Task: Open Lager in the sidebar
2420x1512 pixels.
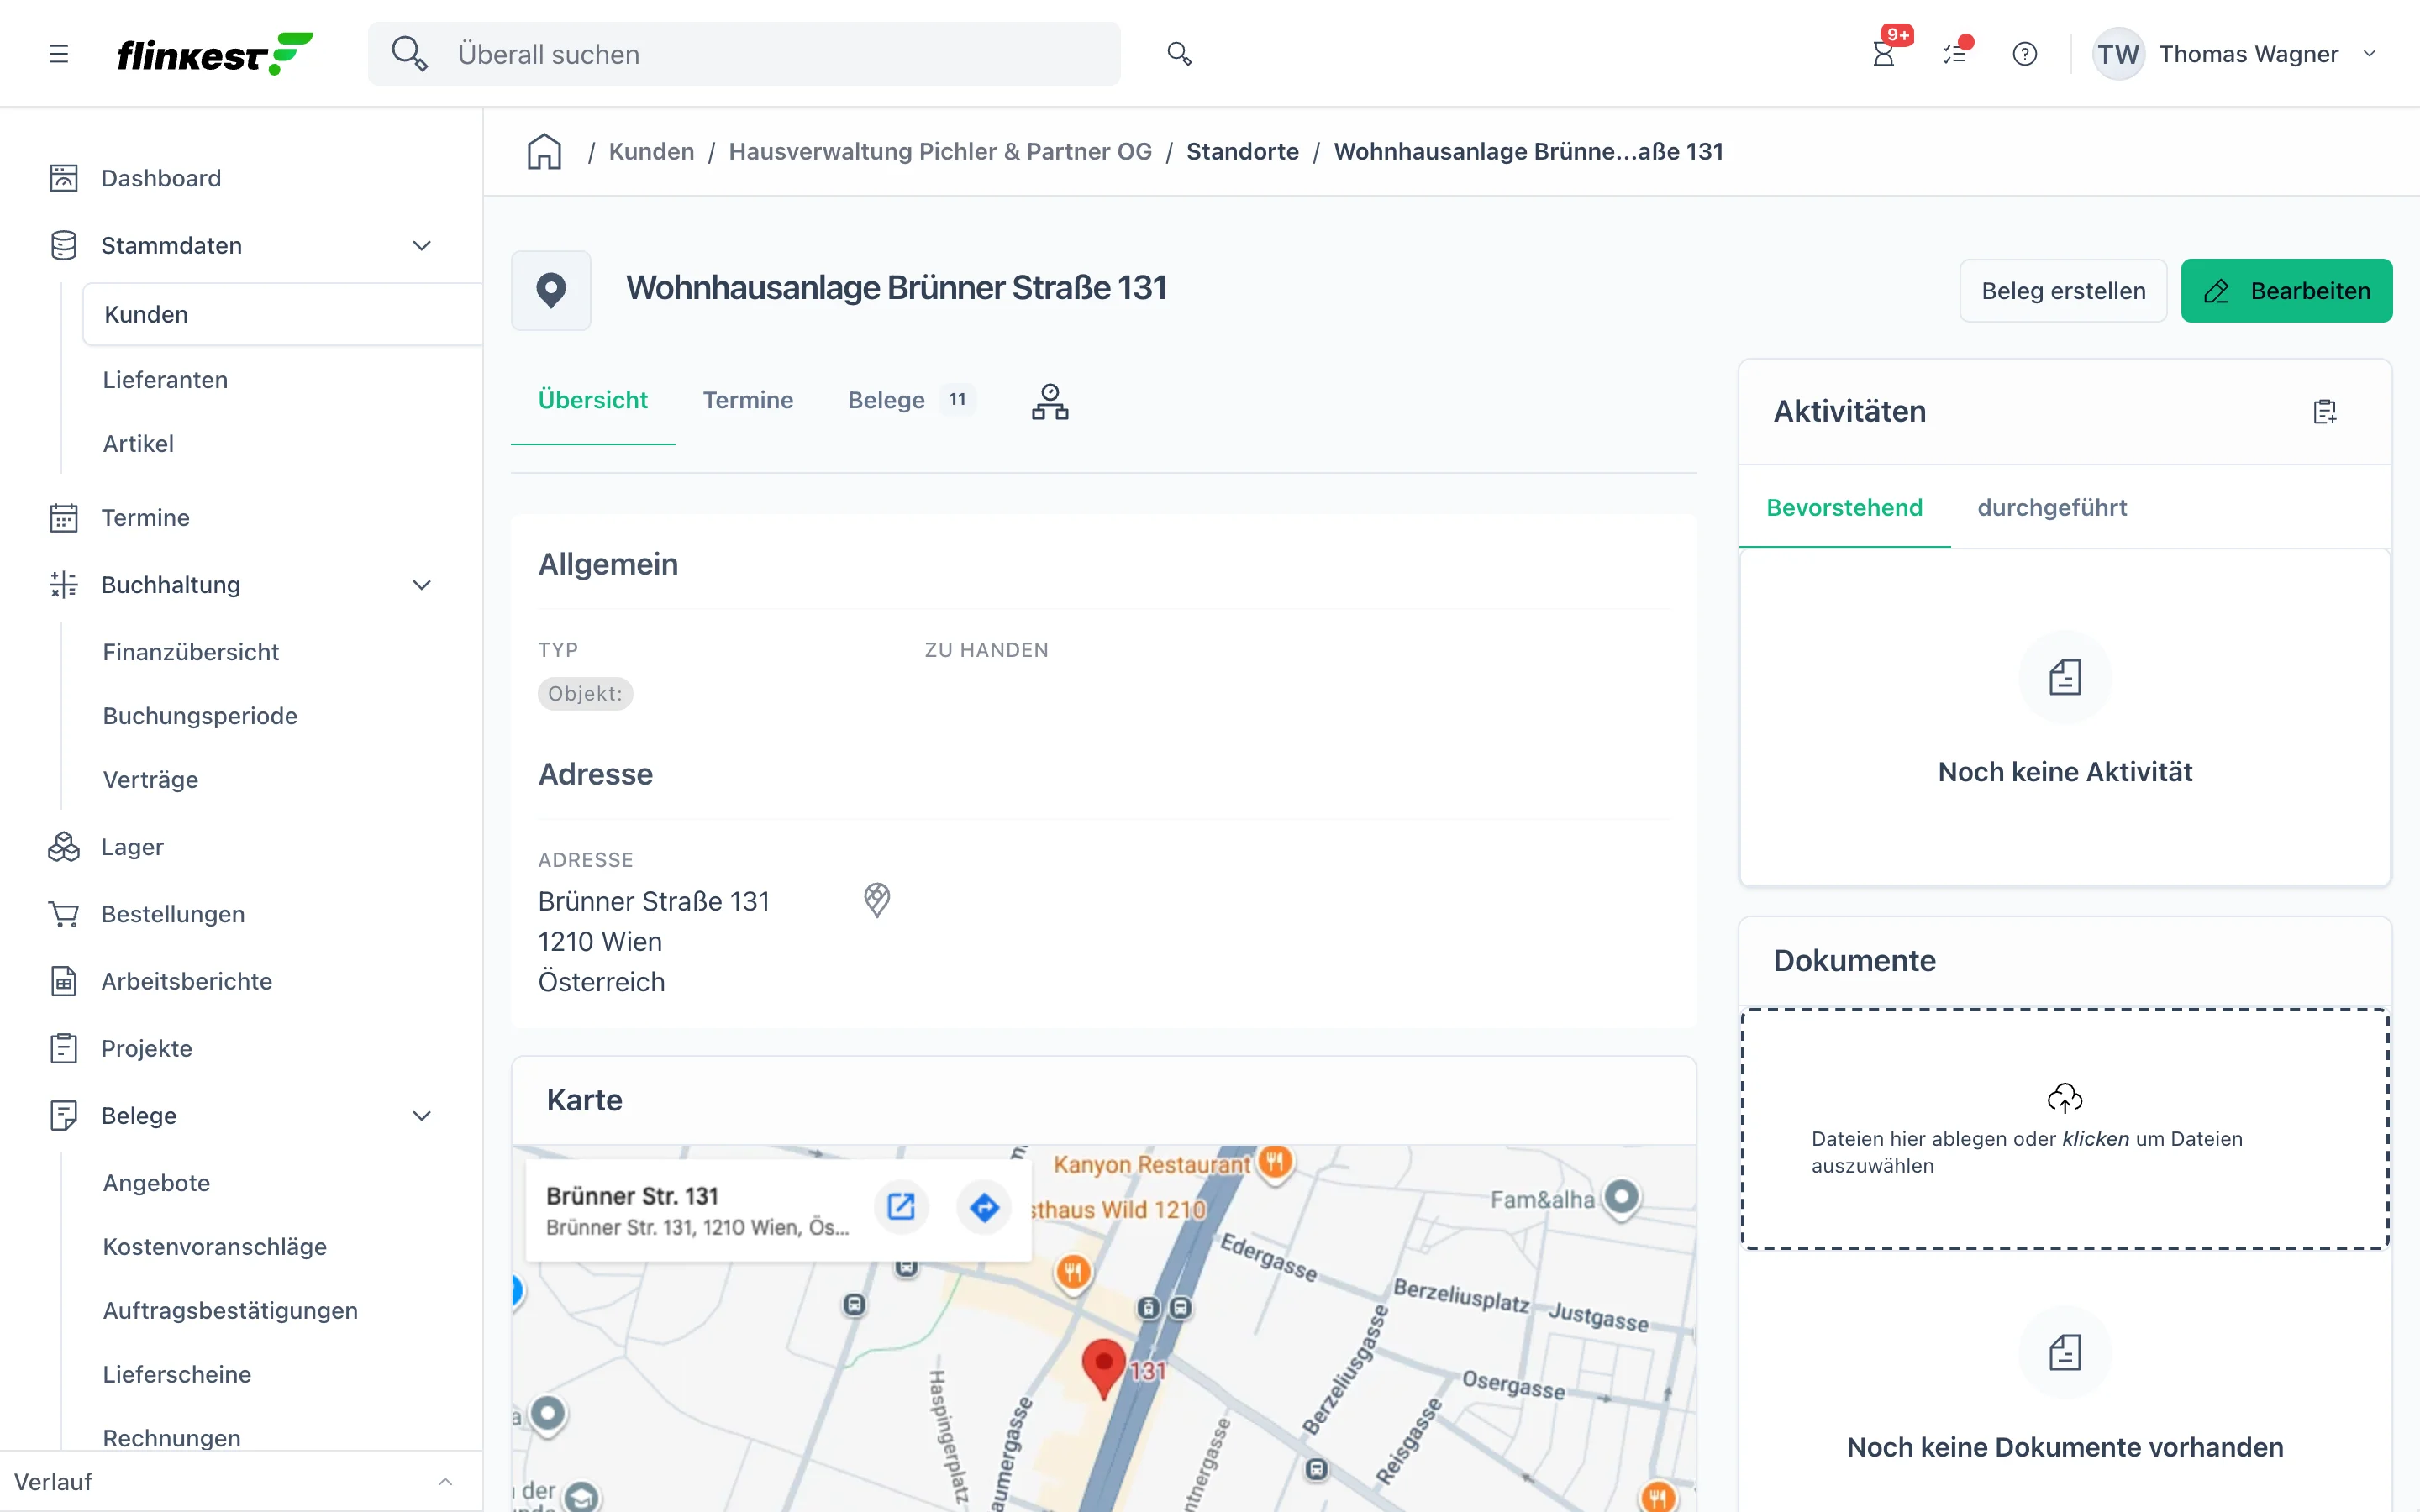Action: [x=132, y=847]
